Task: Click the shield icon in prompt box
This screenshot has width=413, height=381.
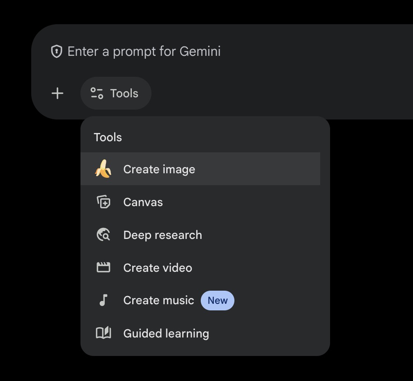Action: click(56, 52)
